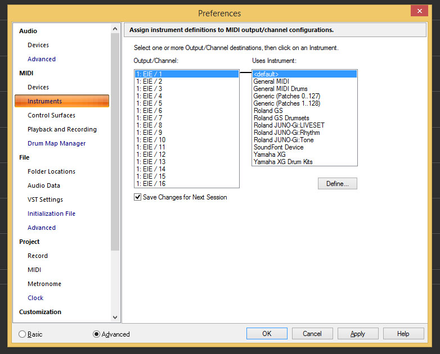Toggle Save Changes for Next Session checkbox
Image resolution: width=440 pixels, height=354 pixels.
[138, 197]
